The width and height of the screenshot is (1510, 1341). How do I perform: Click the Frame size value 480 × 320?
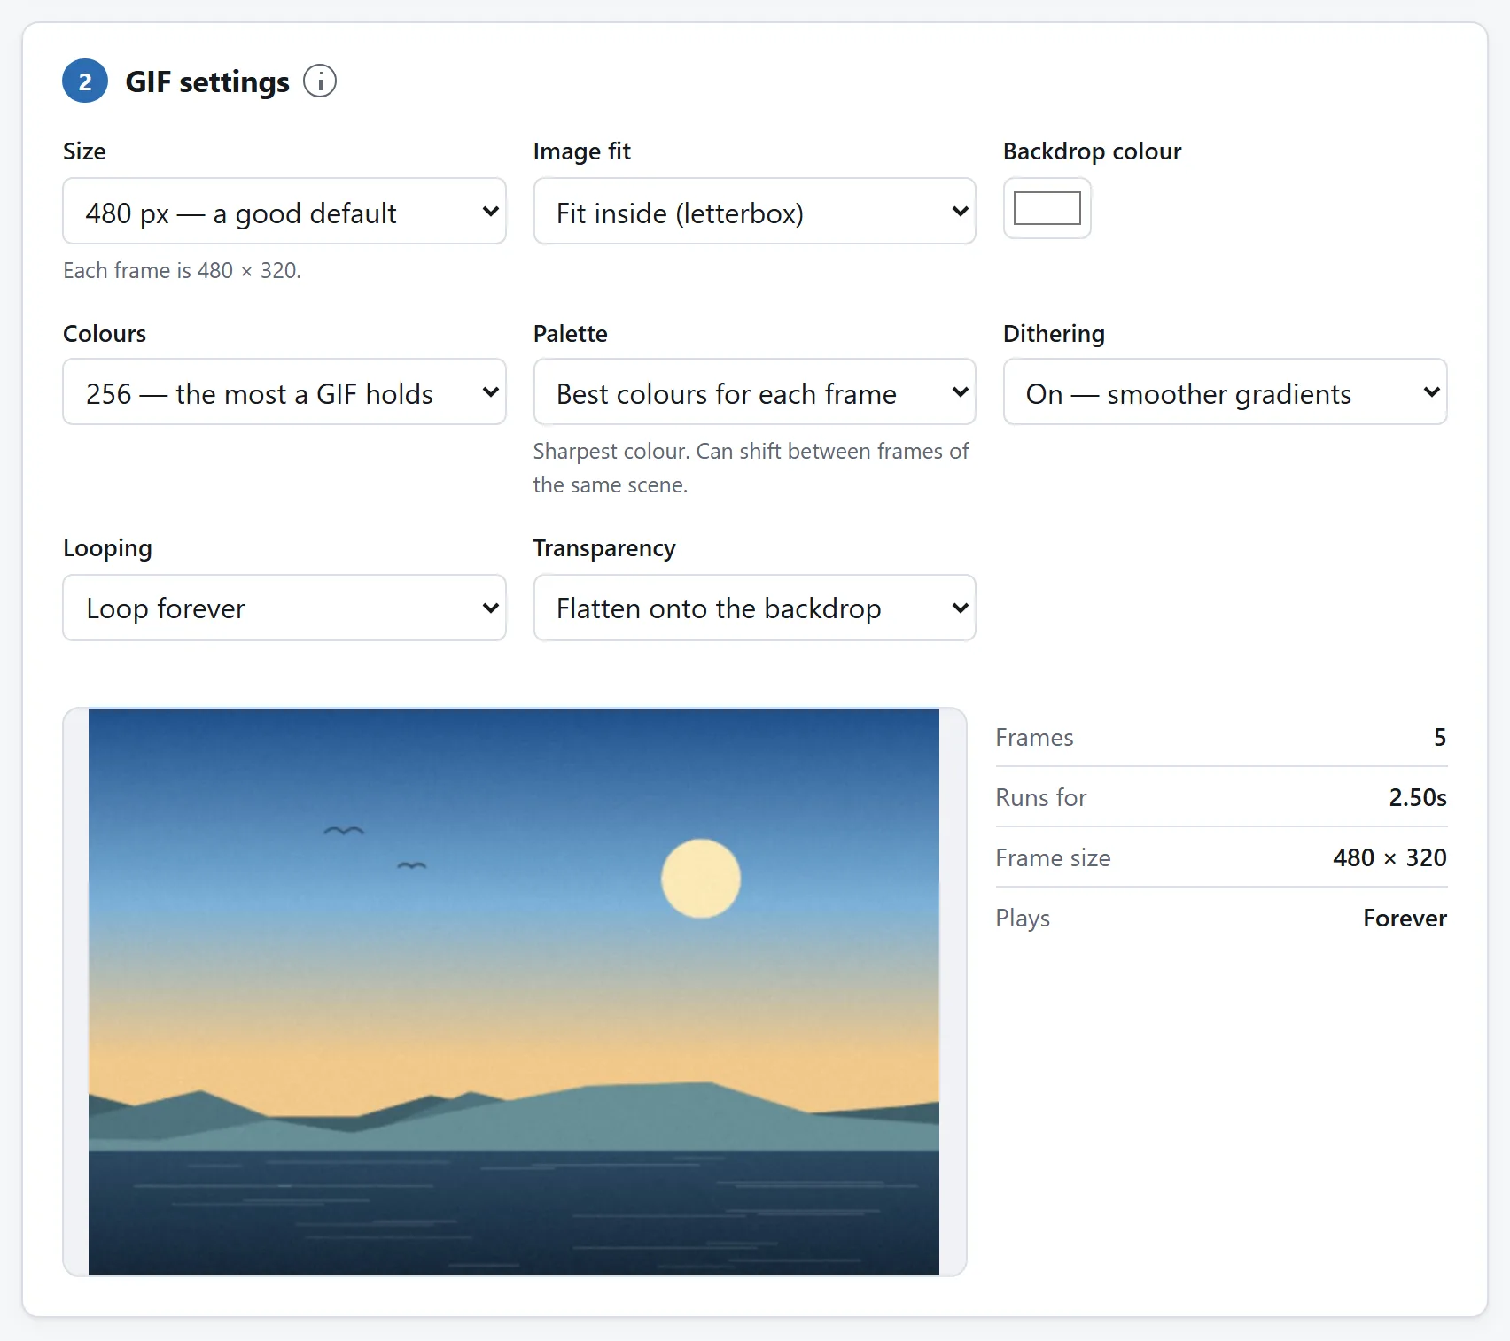(x=1389, y=857)
